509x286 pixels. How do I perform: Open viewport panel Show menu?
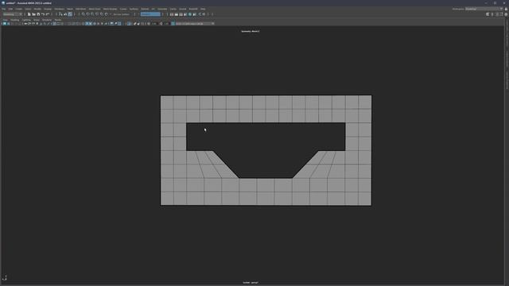pos(37,20)
